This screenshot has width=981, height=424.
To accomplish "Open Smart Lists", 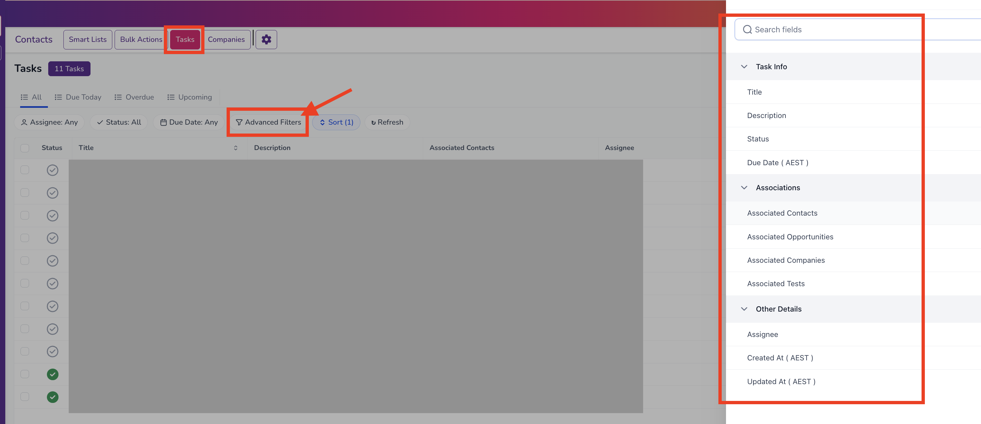I will tap(88, 39).
